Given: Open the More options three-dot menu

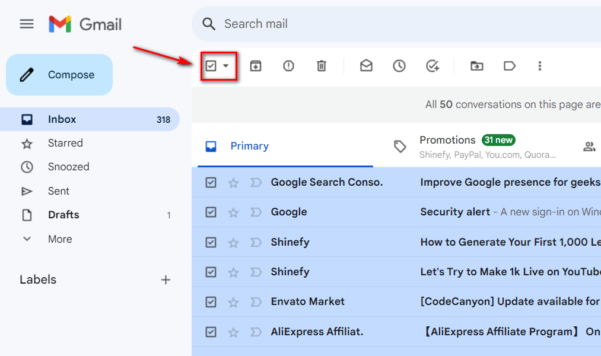Looking at the screenshot, I should (540, 66).
